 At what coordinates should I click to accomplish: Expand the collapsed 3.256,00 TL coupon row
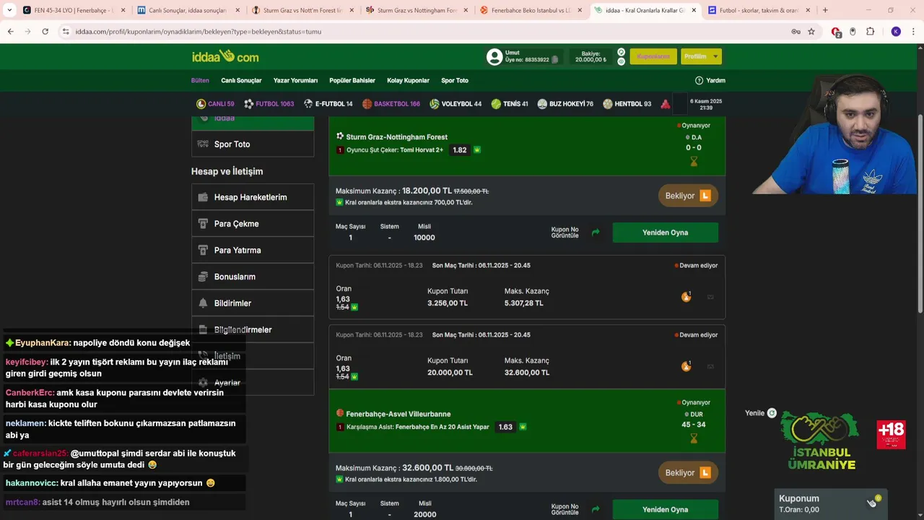point(527,287)
